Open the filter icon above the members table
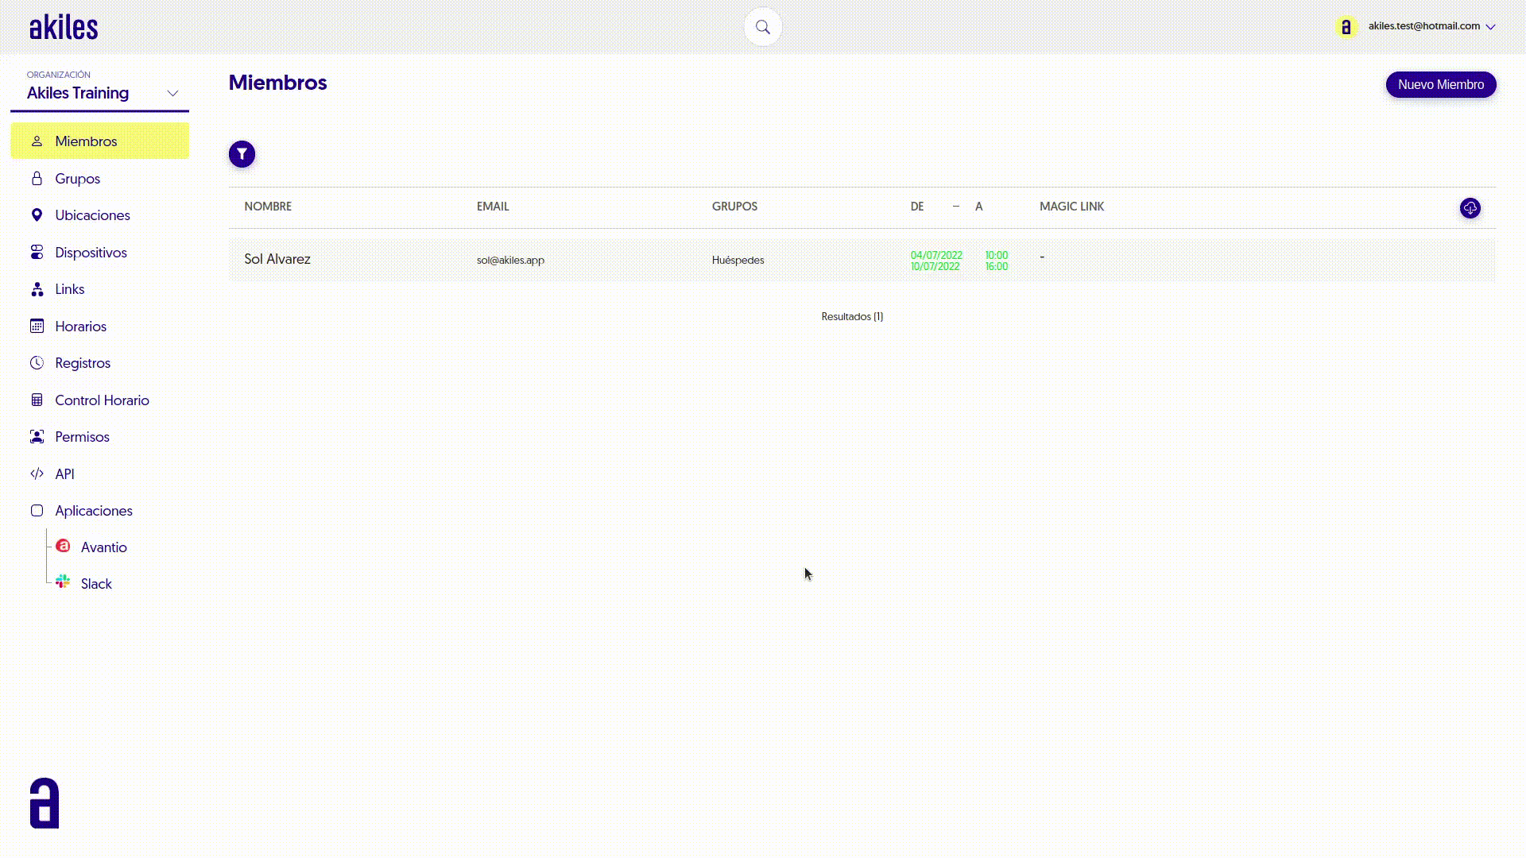Image resolution: width=1526 pixels, height=858 pixels. [242, 153]
